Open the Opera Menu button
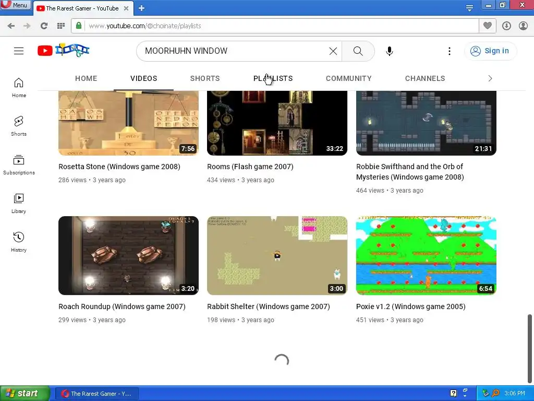 (16, 5)
